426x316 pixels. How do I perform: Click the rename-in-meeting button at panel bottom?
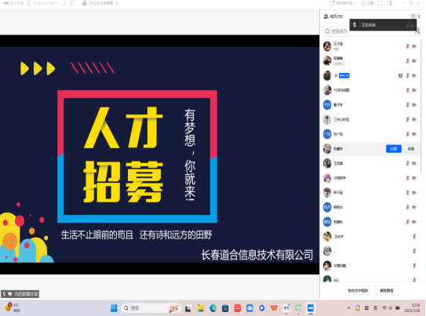point(358,290)
